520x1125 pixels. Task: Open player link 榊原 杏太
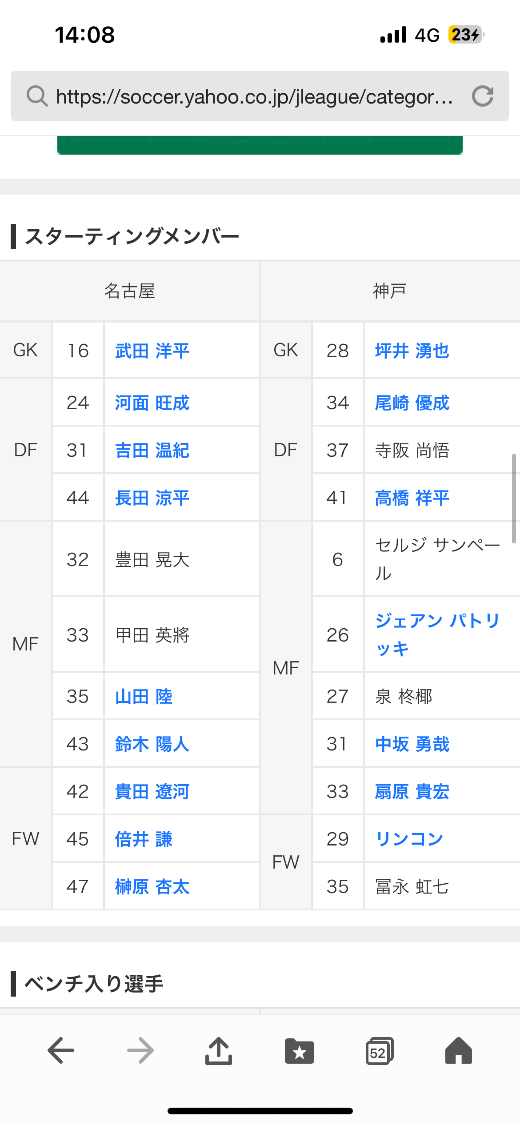coord(152,887)
